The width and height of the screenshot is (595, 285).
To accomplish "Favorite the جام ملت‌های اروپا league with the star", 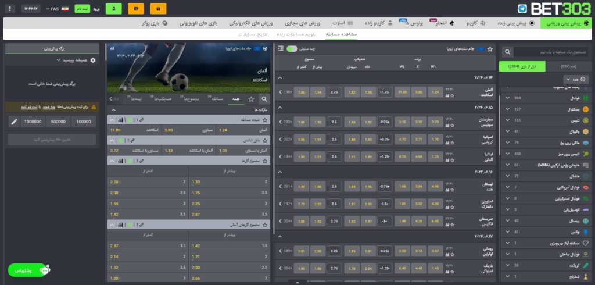I will [490, 49].
